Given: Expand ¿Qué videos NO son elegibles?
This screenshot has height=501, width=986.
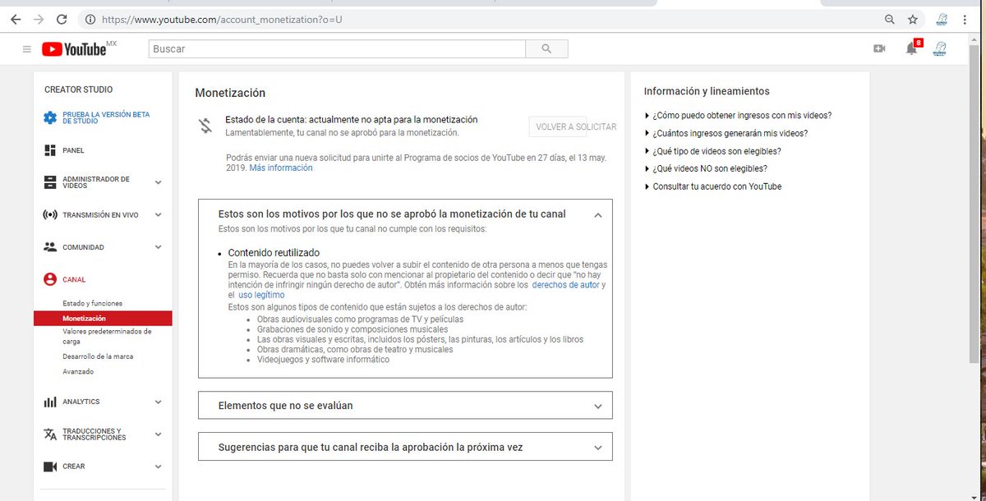Looking at the screenshot, I should 707,168.
